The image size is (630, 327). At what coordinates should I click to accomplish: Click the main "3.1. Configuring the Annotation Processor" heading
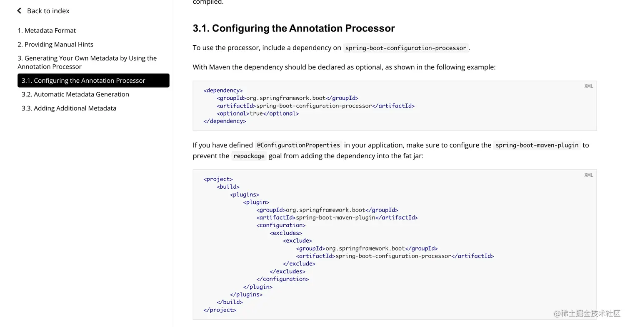click(294, 28)
